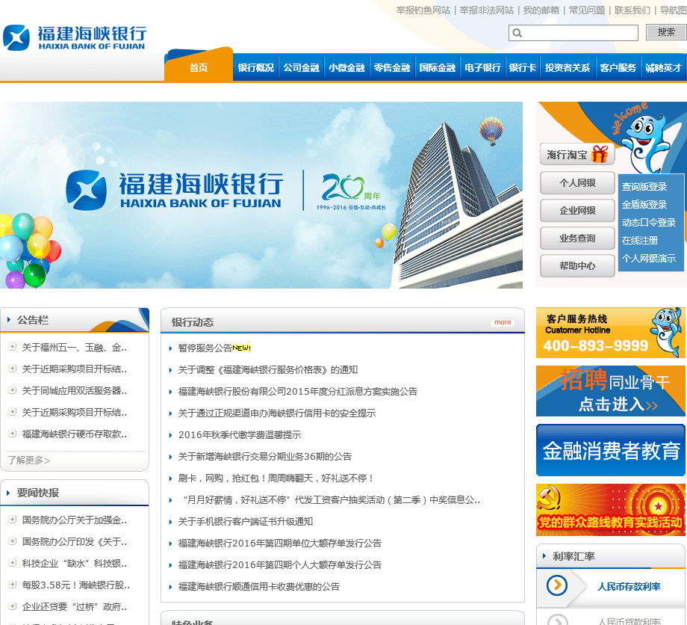This screenshot has width=687, height=625.
Task: Open 福建海峡银行顺通信用卡收费优惠的公告
Action: [259, 586]
